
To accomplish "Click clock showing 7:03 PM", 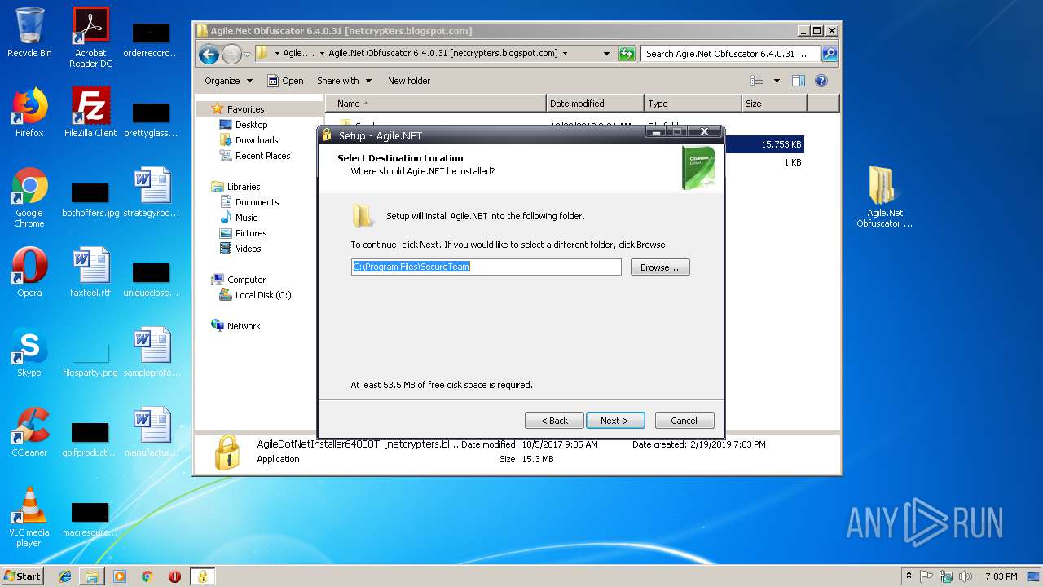I will [1001, 576].
